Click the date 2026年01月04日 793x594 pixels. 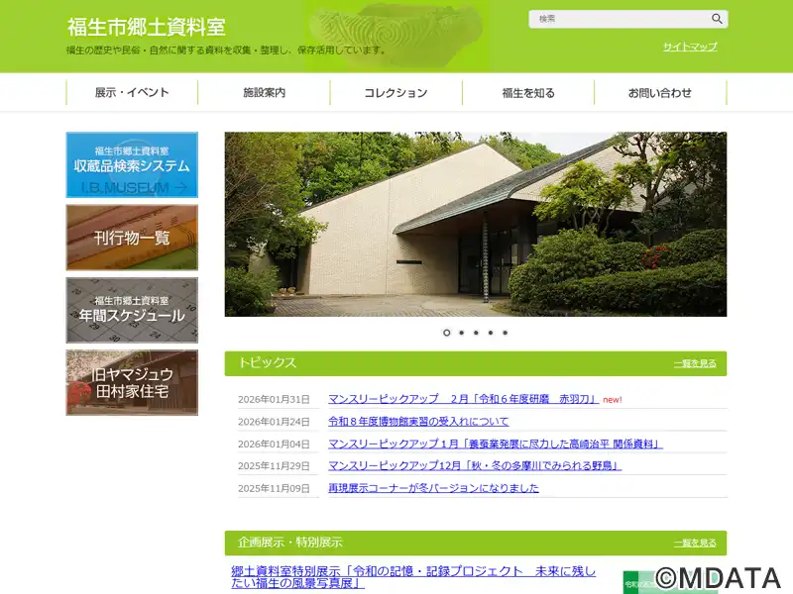click(274, 444)
